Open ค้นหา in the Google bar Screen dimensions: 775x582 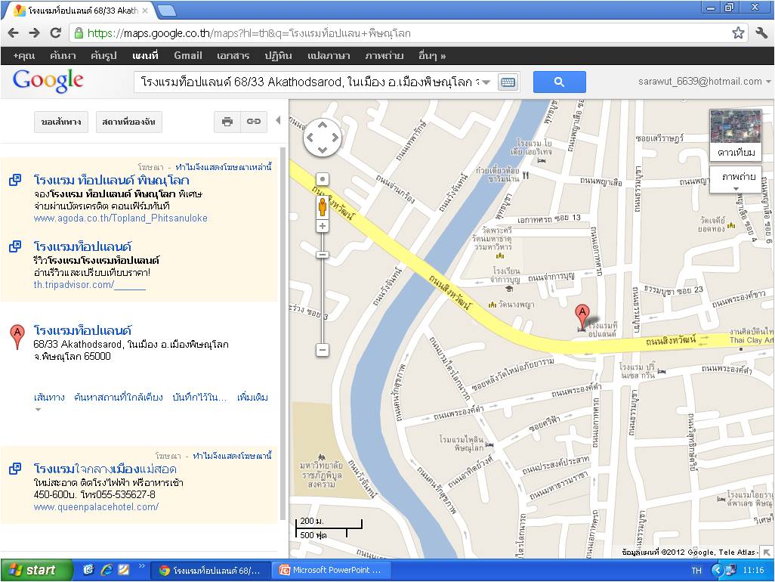coord(63,56)
